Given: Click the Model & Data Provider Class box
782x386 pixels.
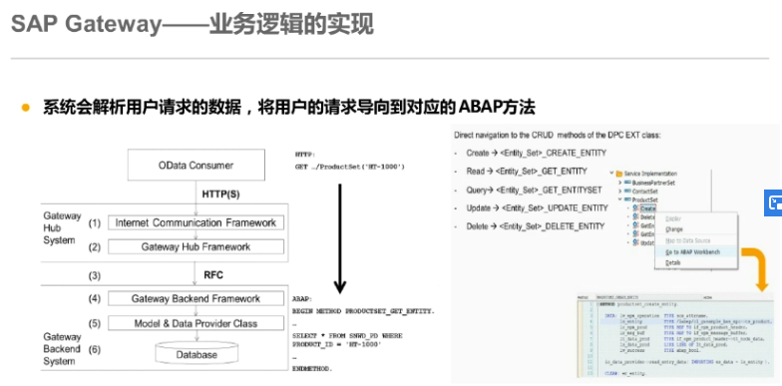Looking at the screenshot, I should 195,323.
